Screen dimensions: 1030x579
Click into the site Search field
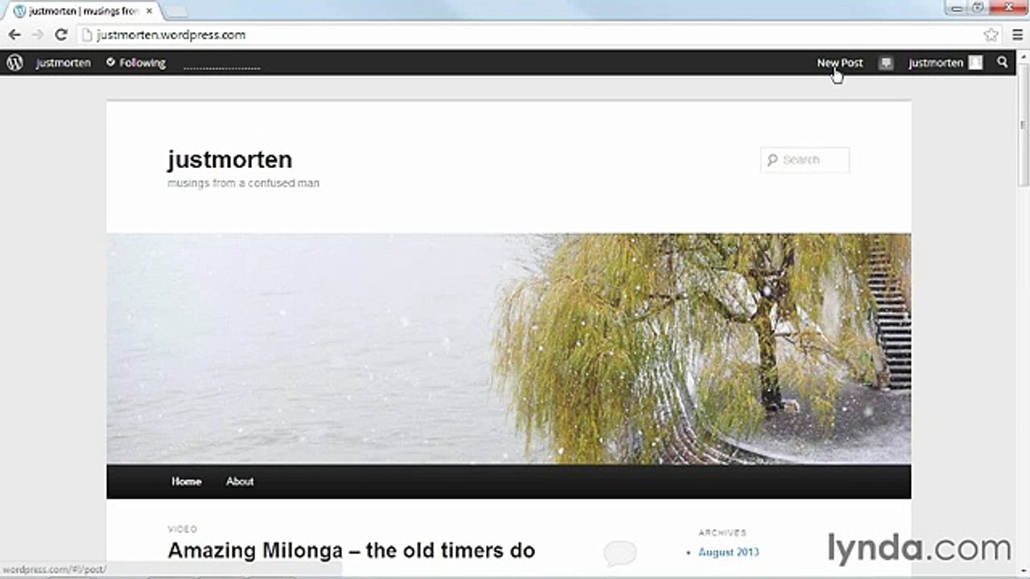tap(805, 160)
